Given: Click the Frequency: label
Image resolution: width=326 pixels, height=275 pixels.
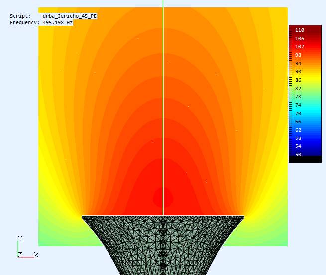Looking at the screenshot, I should [x=25, y=23].
